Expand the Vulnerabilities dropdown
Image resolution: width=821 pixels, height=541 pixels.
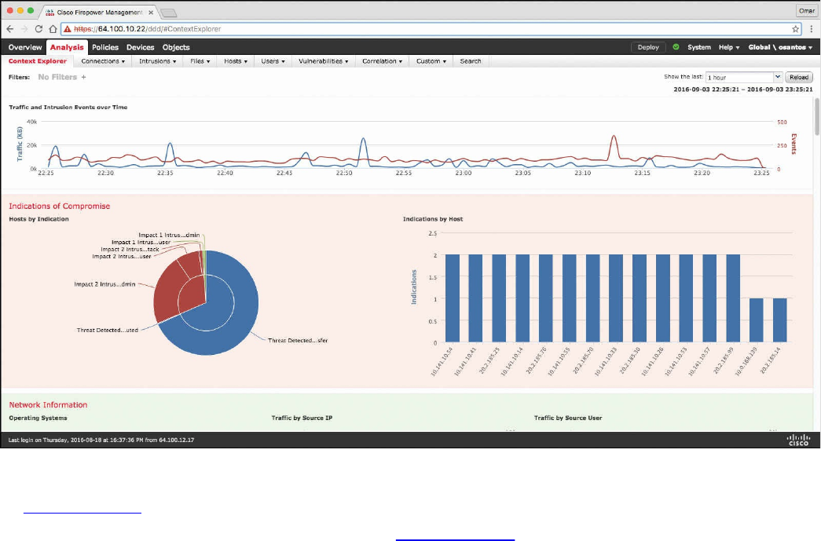pos(323,61)
